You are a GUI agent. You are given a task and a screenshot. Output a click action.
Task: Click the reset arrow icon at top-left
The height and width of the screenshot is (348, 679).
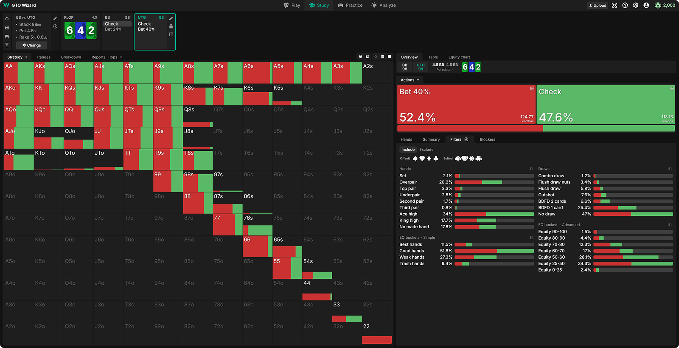point(7,19)
